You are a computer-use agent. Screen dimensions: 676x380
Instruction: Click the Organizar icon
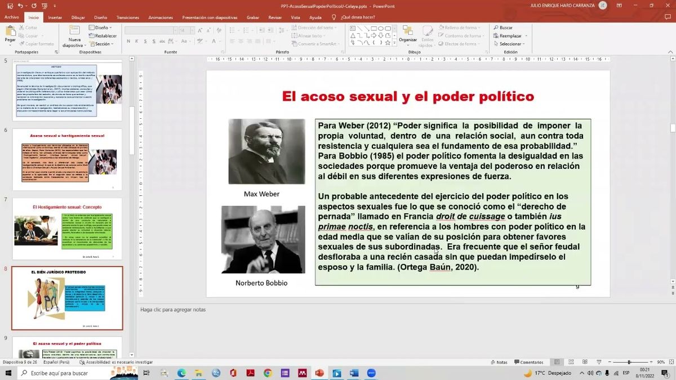click(408, 32)
